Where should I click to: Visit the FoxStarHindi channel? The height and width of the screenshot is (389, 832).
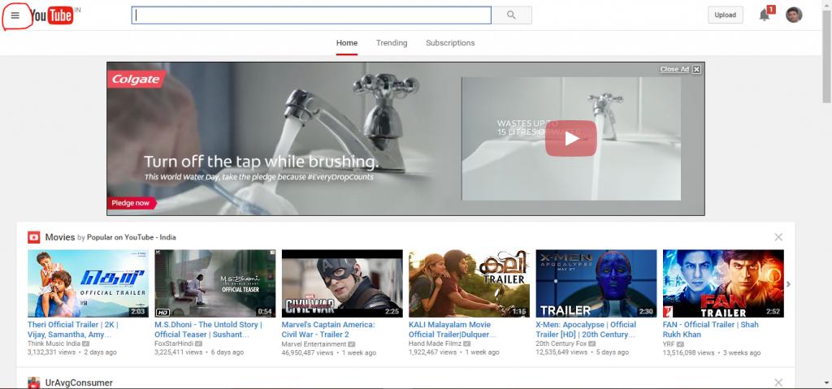[x=174, y=344]
